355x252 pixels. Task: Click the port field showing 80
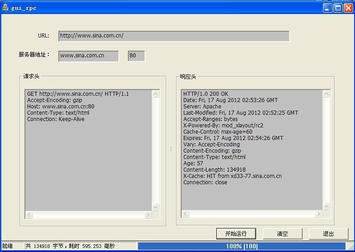[x=136, y=56]
